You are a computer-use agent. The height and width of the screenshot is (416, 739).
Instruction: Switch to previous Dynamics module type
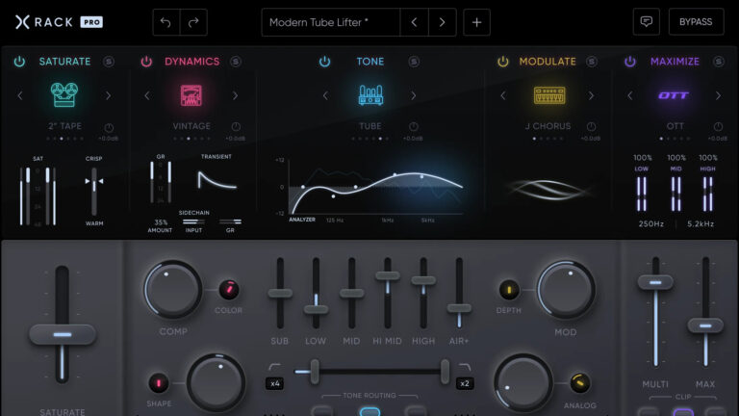click(x=147, y=95)
